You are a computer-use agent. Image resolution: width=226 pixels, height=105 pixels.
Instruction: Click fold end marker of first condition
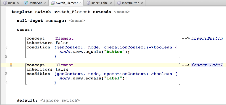click(x=6, y=56)
